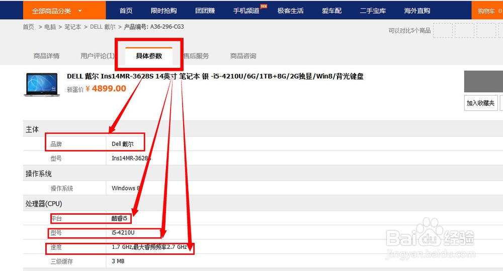Click the 品牌 row label
Image resolution: width=503 pixels, height=271 pixels.
pos(56,144)
